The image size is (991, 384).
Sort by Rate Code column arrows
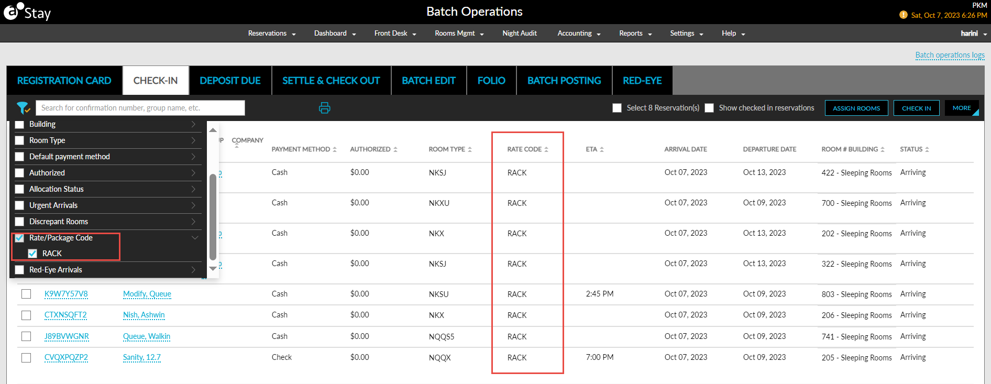click(546, 149)
